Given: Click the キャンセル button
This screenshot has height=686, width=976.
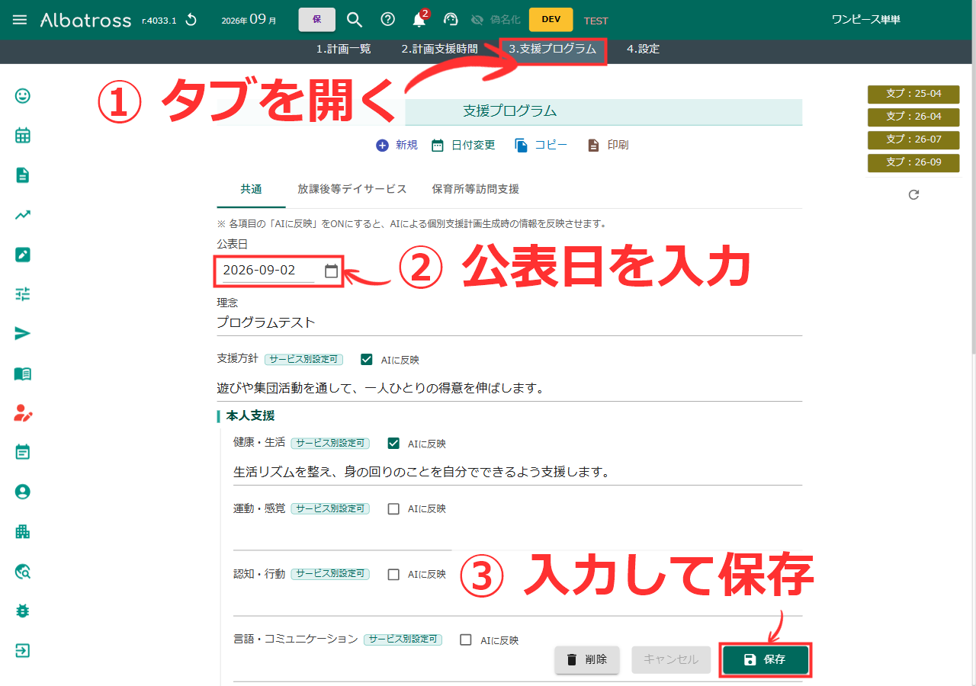Looking at the screenshot, I should click(x=671, y=659).
